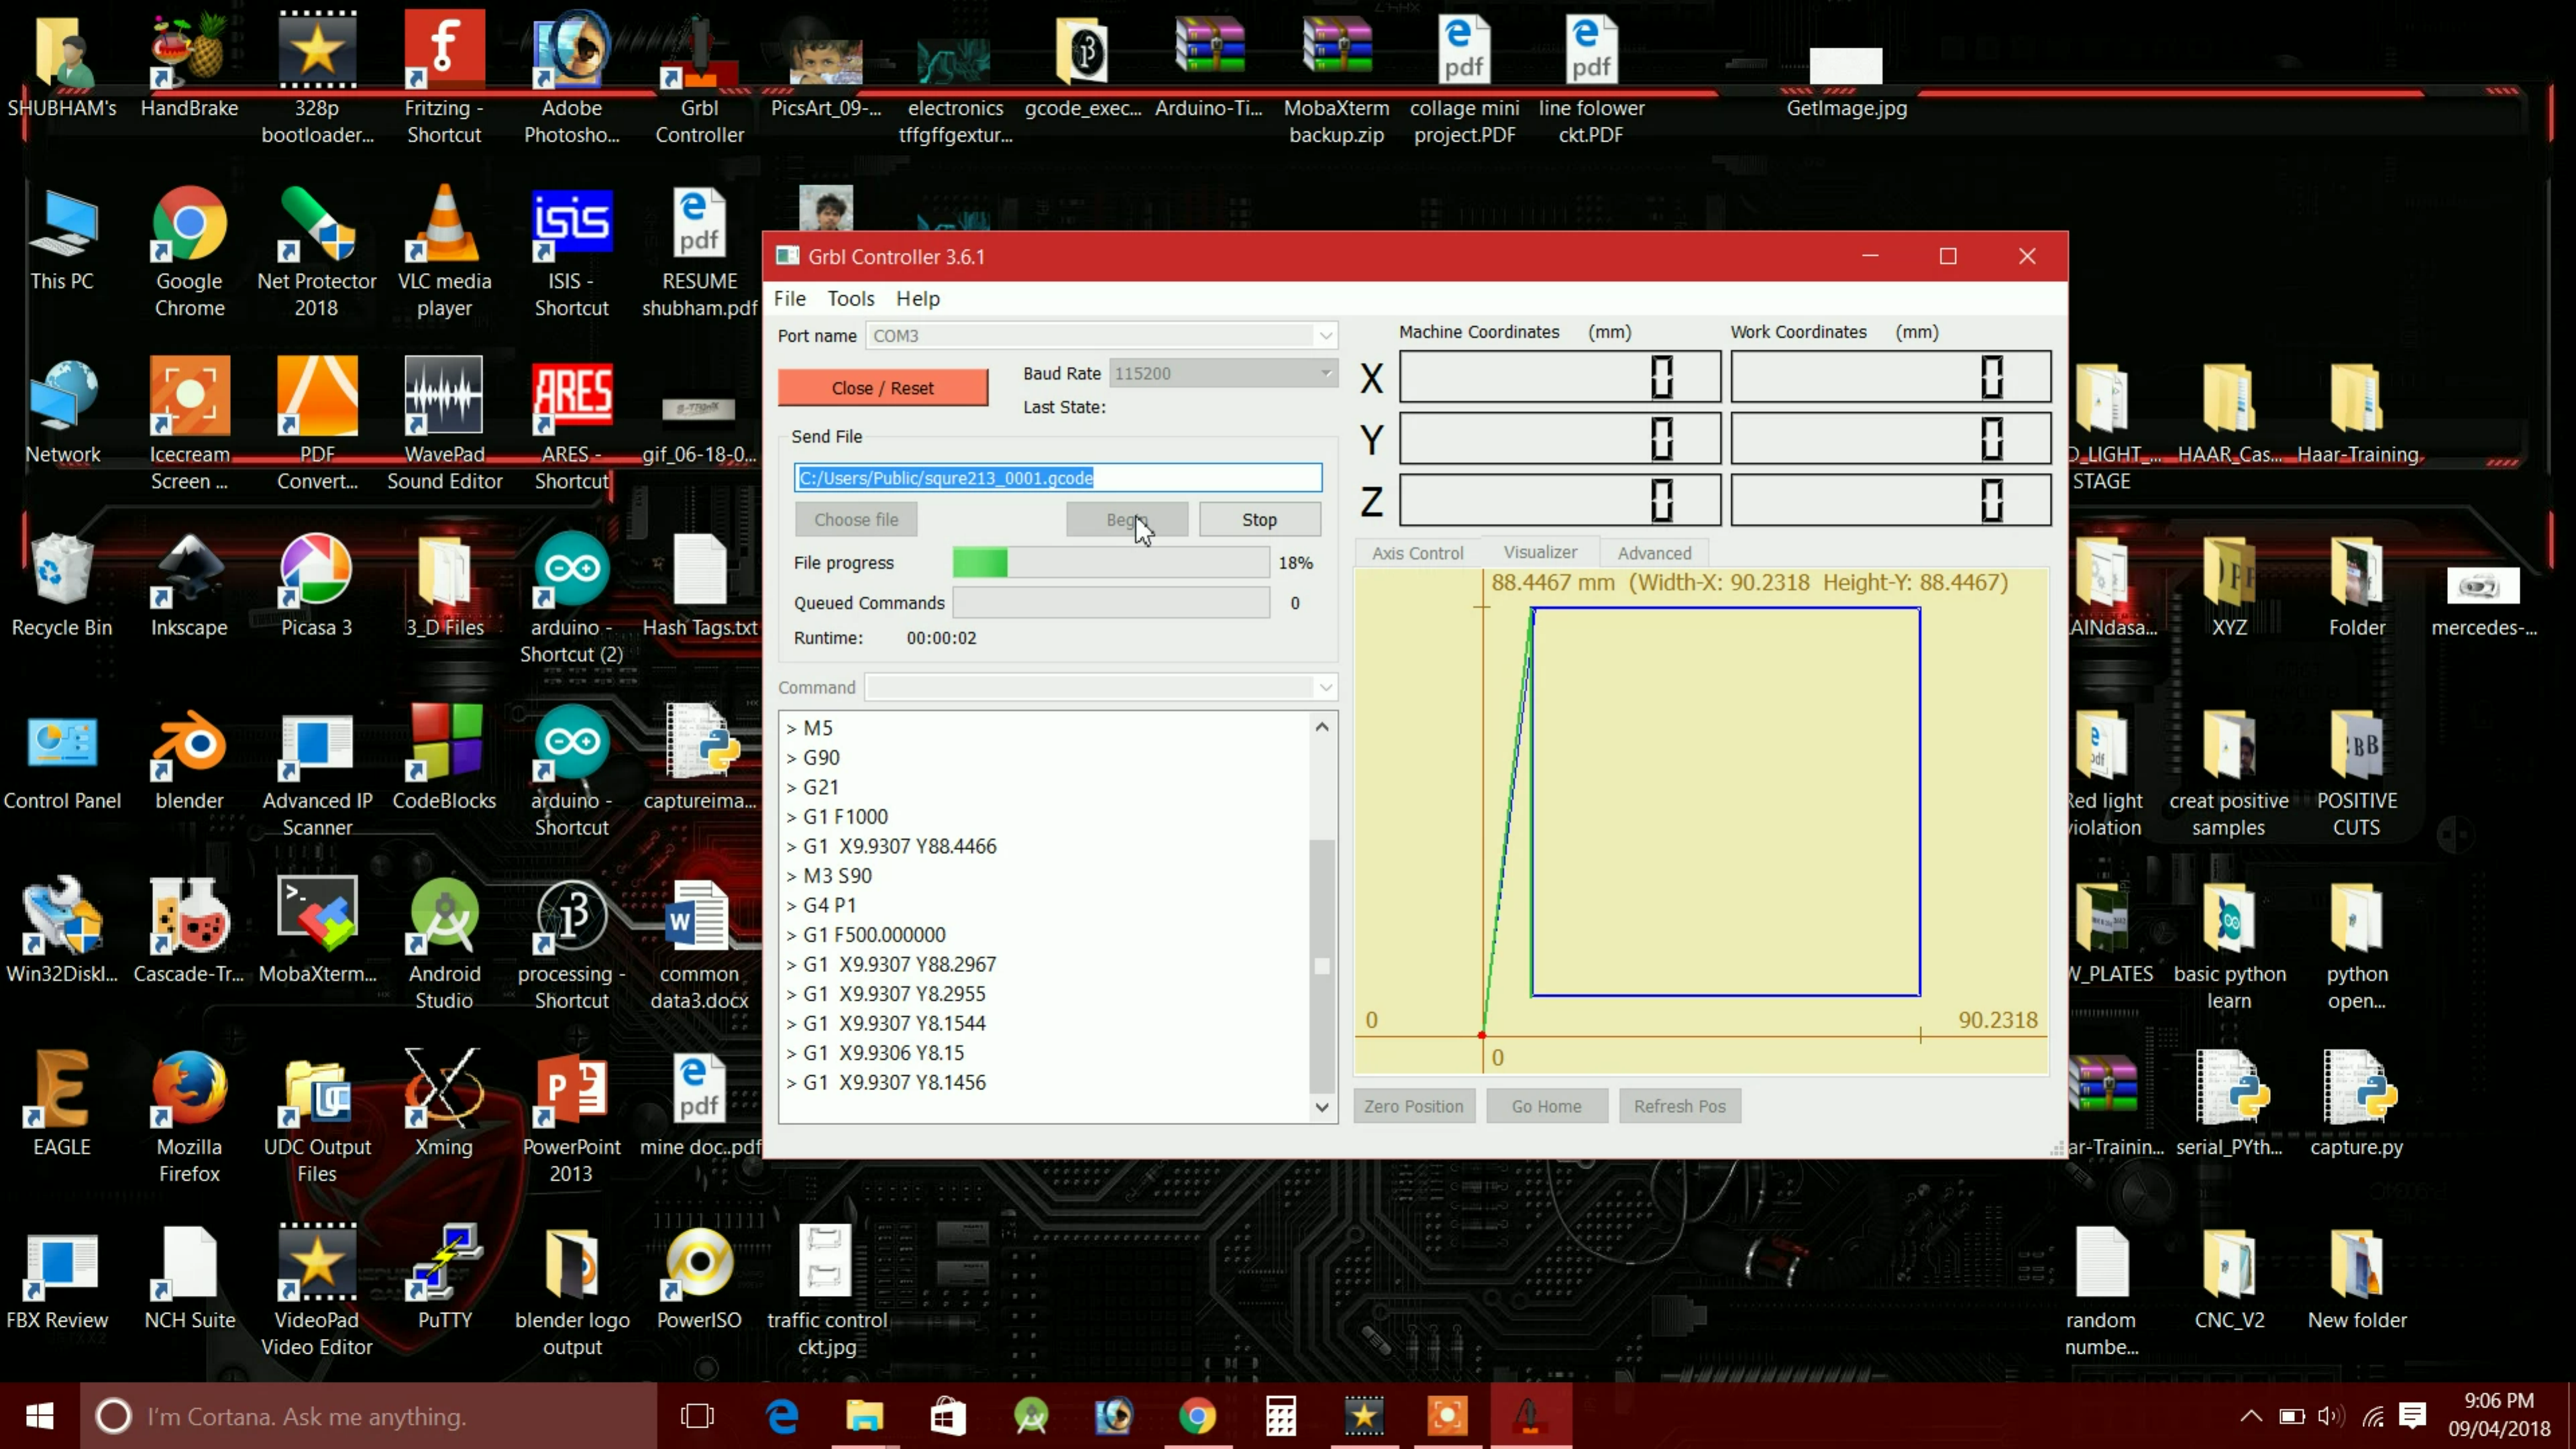Click the Calculator taskbar icon
Viewport: 2576px width, 1449px height.
click(x=1281, y=1416)
